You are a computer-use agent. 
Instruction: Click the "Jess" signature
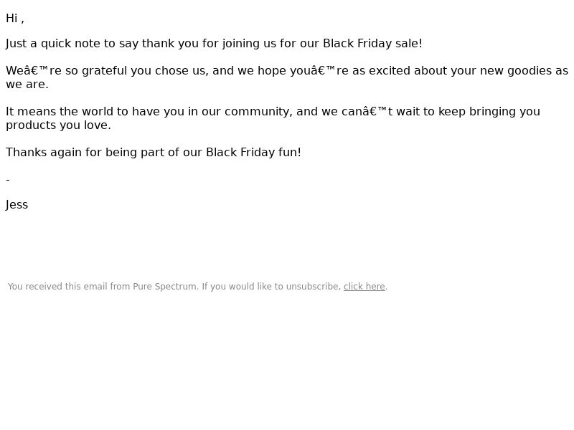(17, 205)
